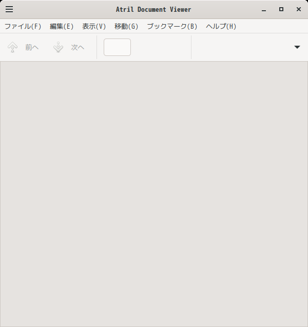Maximize the Atril Document Viewer window
Viewport: 308px width, 327px height.
click(281, 9)
